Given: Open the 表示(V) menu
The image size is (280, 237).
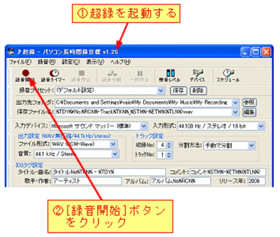Looking at the screenshot, I should (95, 62).
